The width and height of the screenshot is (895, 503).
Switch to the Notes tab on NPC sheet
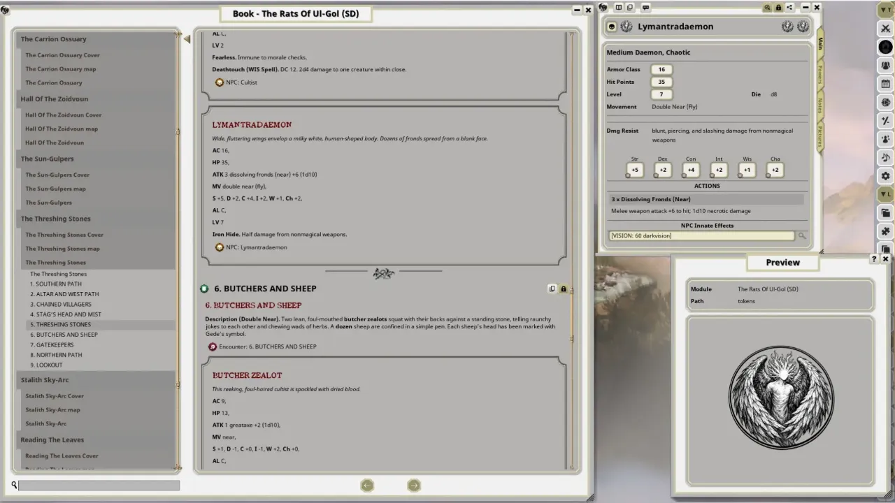[821, 105]
